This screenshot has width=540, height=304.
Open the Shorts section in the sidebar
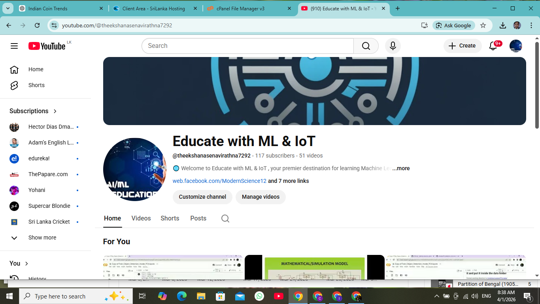click(x=36, y=85)
